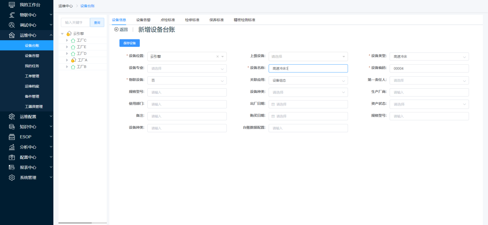Viewport: 488px width, 225px height.
Task: Click the 物联中心 robot arm icon
Action: click(12, 15)
